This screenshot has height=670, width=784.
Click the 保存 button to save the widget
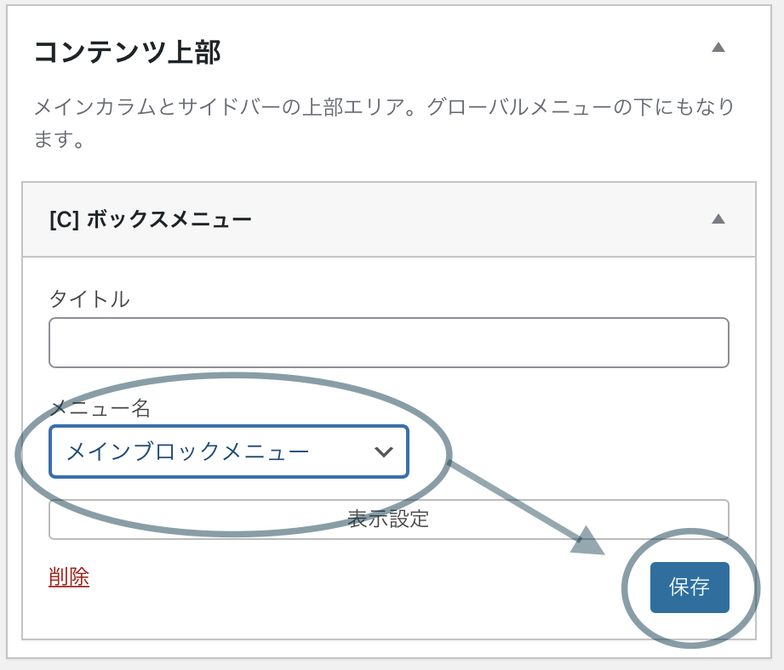(x=690, y=587)
